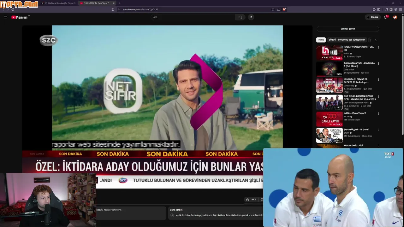
Task: Open YouTube notifications bell
Action: [385, 17]
